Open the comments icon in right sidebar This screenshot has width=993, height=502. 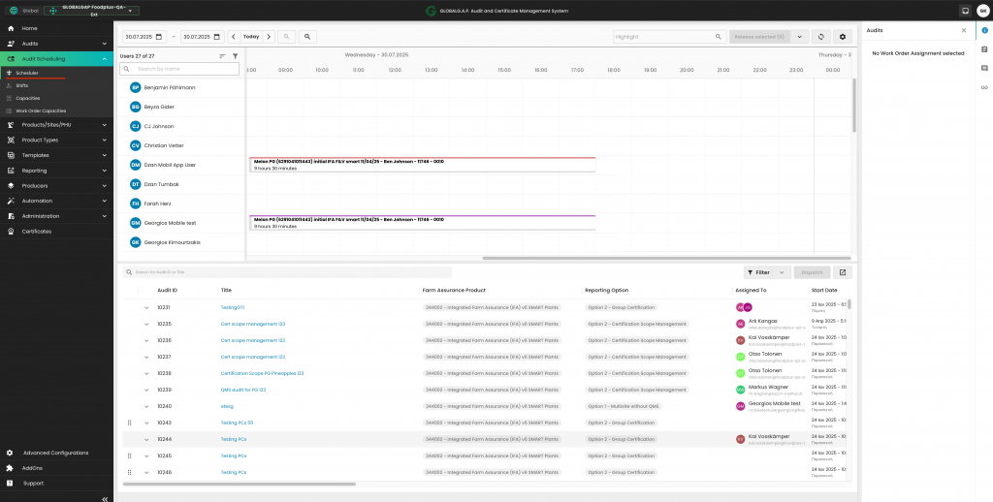(984, 69)
